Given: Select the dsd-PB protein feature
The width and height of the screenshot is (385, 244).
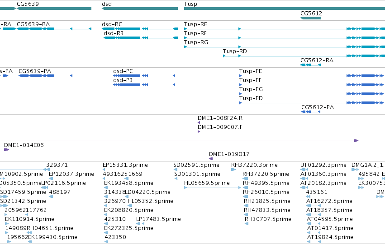Looking at the screenshot, I should coord(144,85).
